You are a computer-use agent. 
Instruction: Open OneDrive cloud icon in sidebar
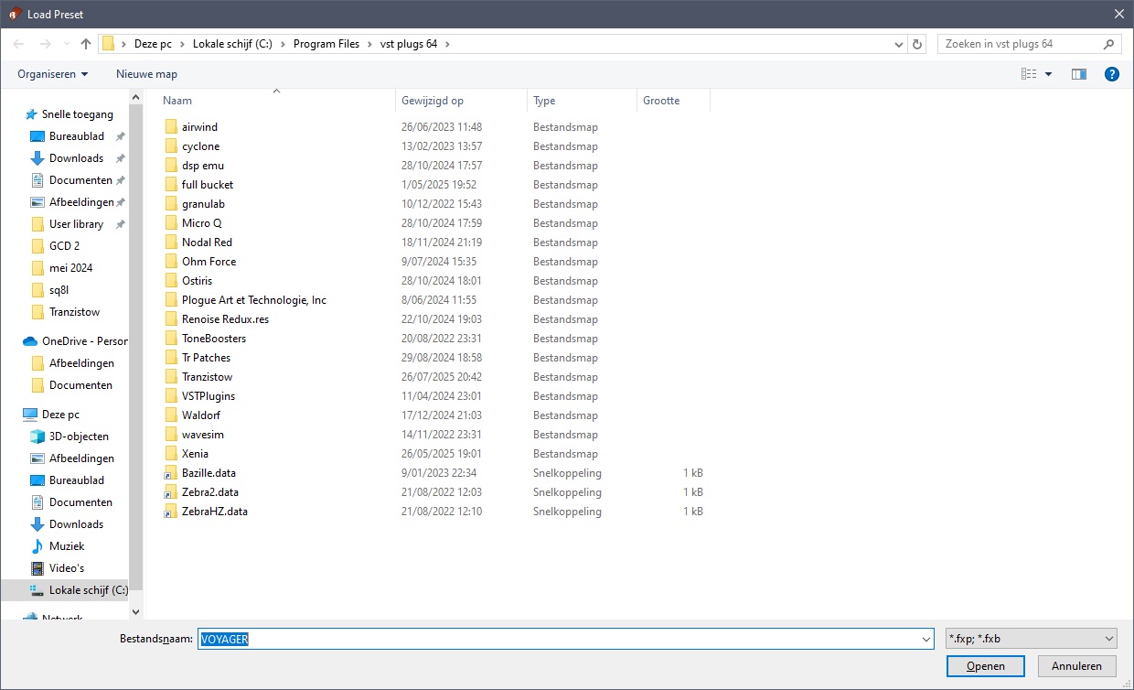(30, 341)
